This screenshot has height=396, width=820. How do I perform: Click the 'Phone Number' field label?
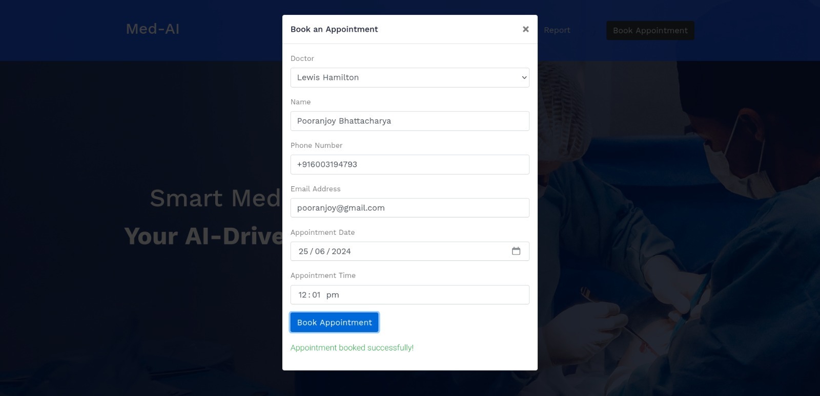(316, 145)
